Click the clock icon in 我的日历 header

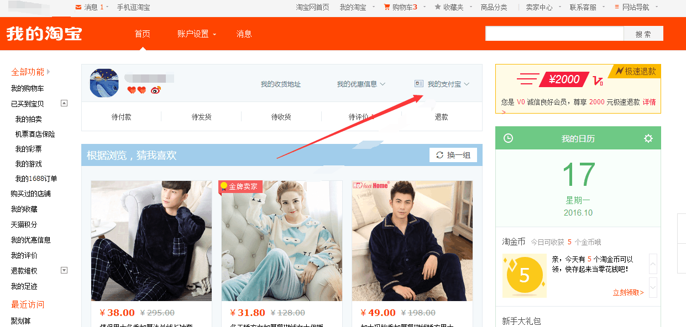click(508, 138)
